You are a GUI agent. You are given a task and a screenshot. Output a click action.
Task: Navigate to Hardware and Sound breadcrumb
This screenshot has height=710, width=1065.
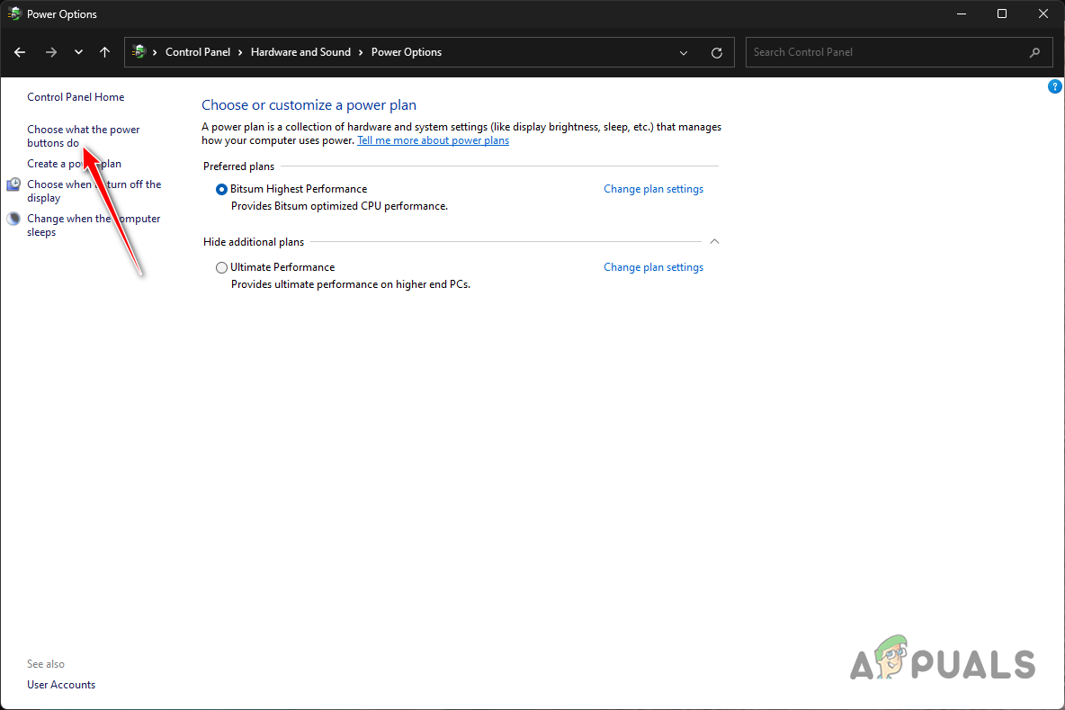300,52
